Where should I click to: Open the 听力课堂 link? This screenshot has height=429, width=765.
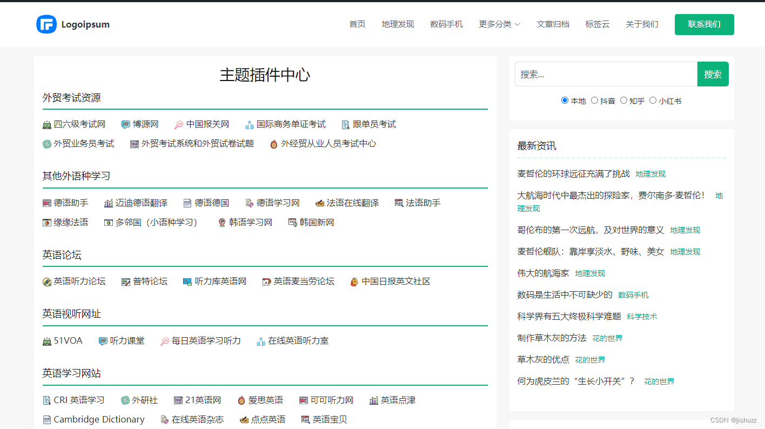coord(127,341)
